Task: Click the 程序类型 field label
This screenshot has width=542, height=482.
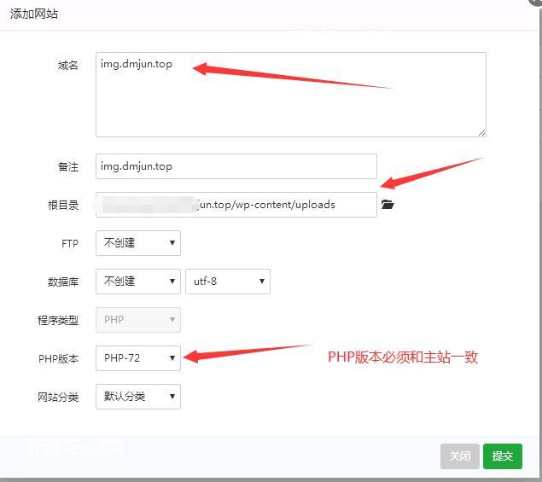Action: [58, 320]
